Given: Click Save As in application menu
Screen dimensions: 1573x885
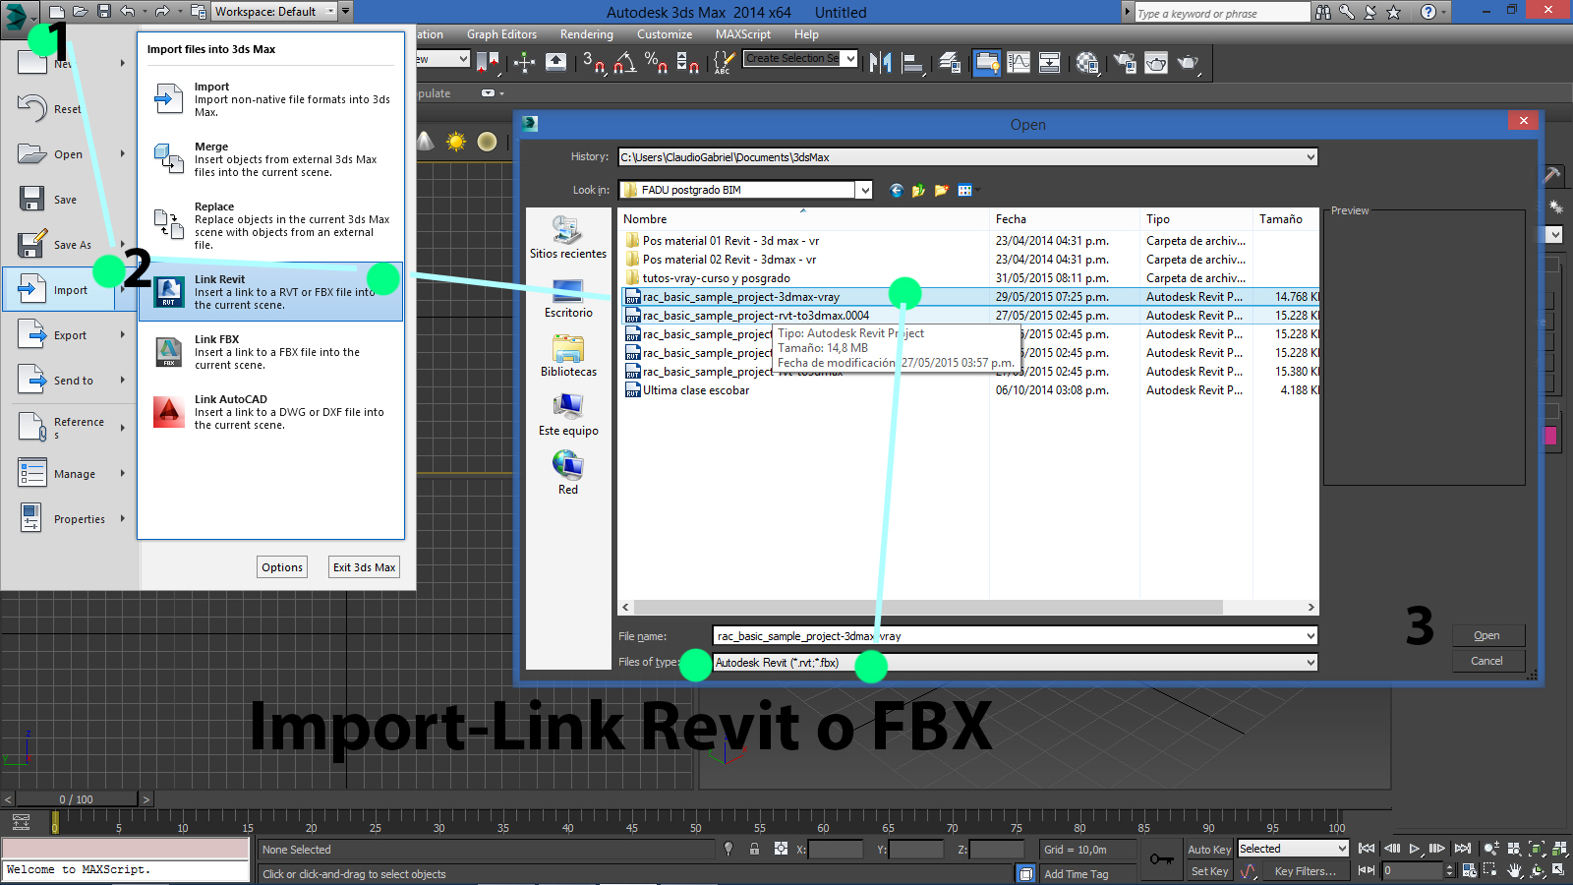Looking at the screenshot, I should click(69, 245).
